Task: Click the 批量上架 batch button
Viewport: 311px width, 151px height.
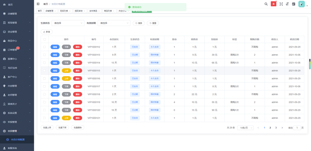Action: (47, 127)
